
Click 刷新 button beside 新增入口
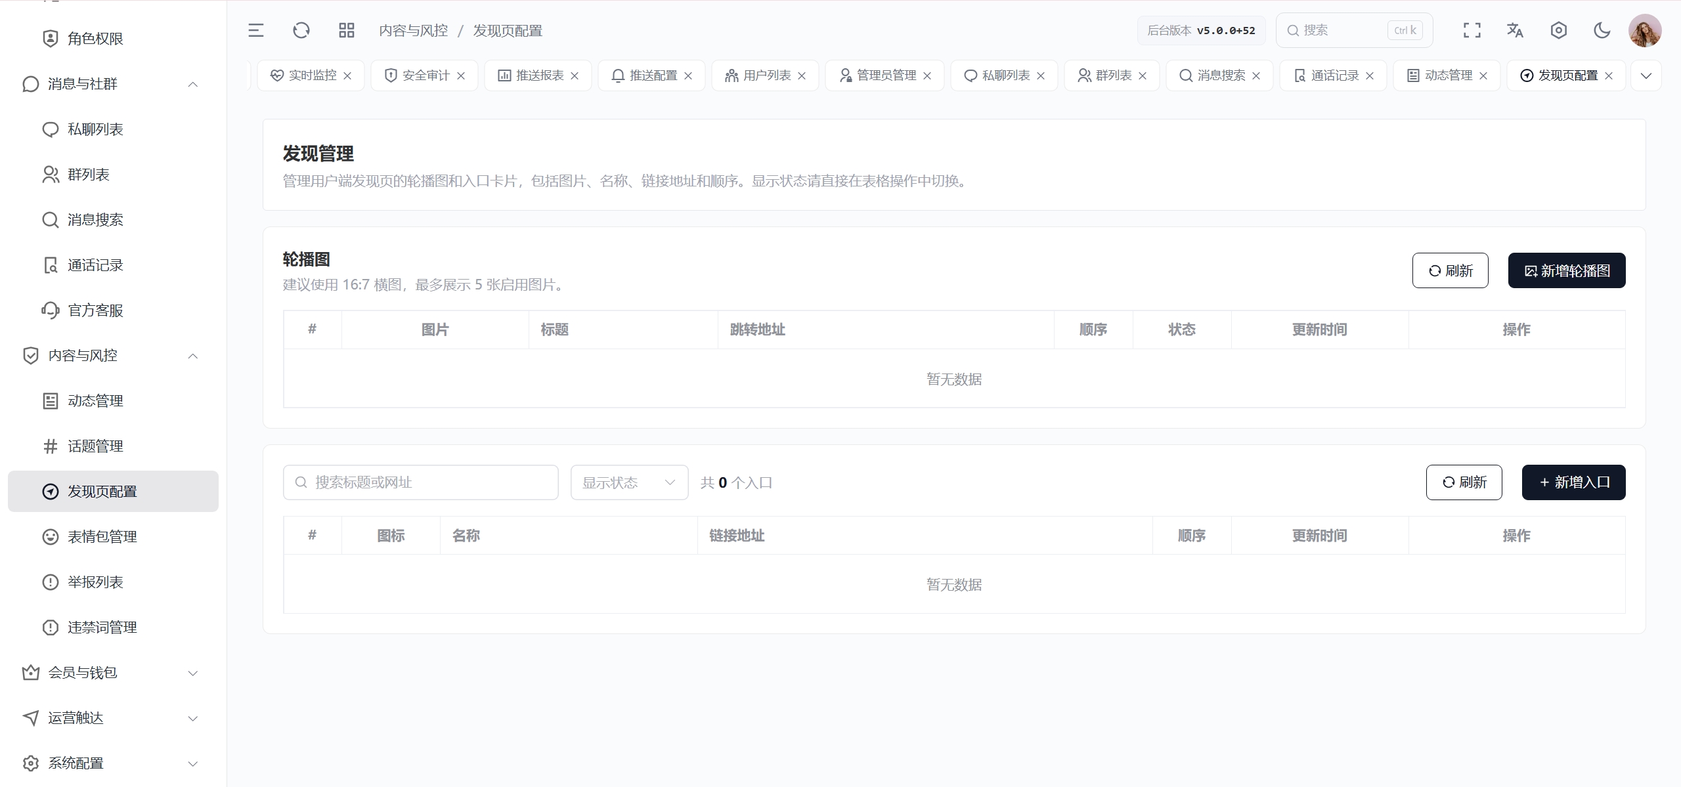click(x=1464, y=482)
